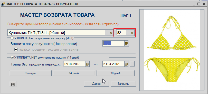Proceed with the Далее button
Screen dimensions: 208x94
[97, 84]
